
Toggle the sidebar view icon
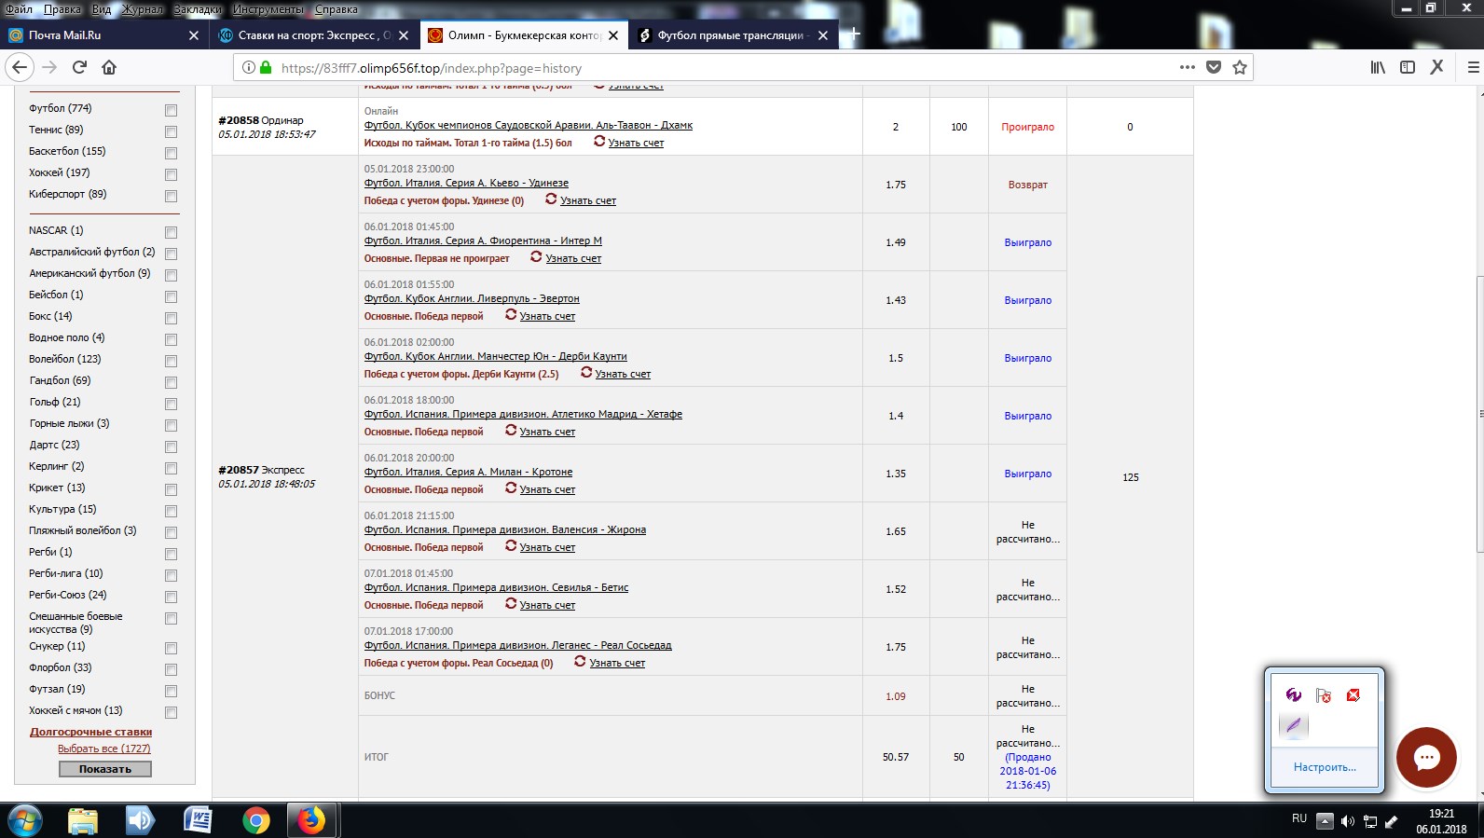point(1408,67)
